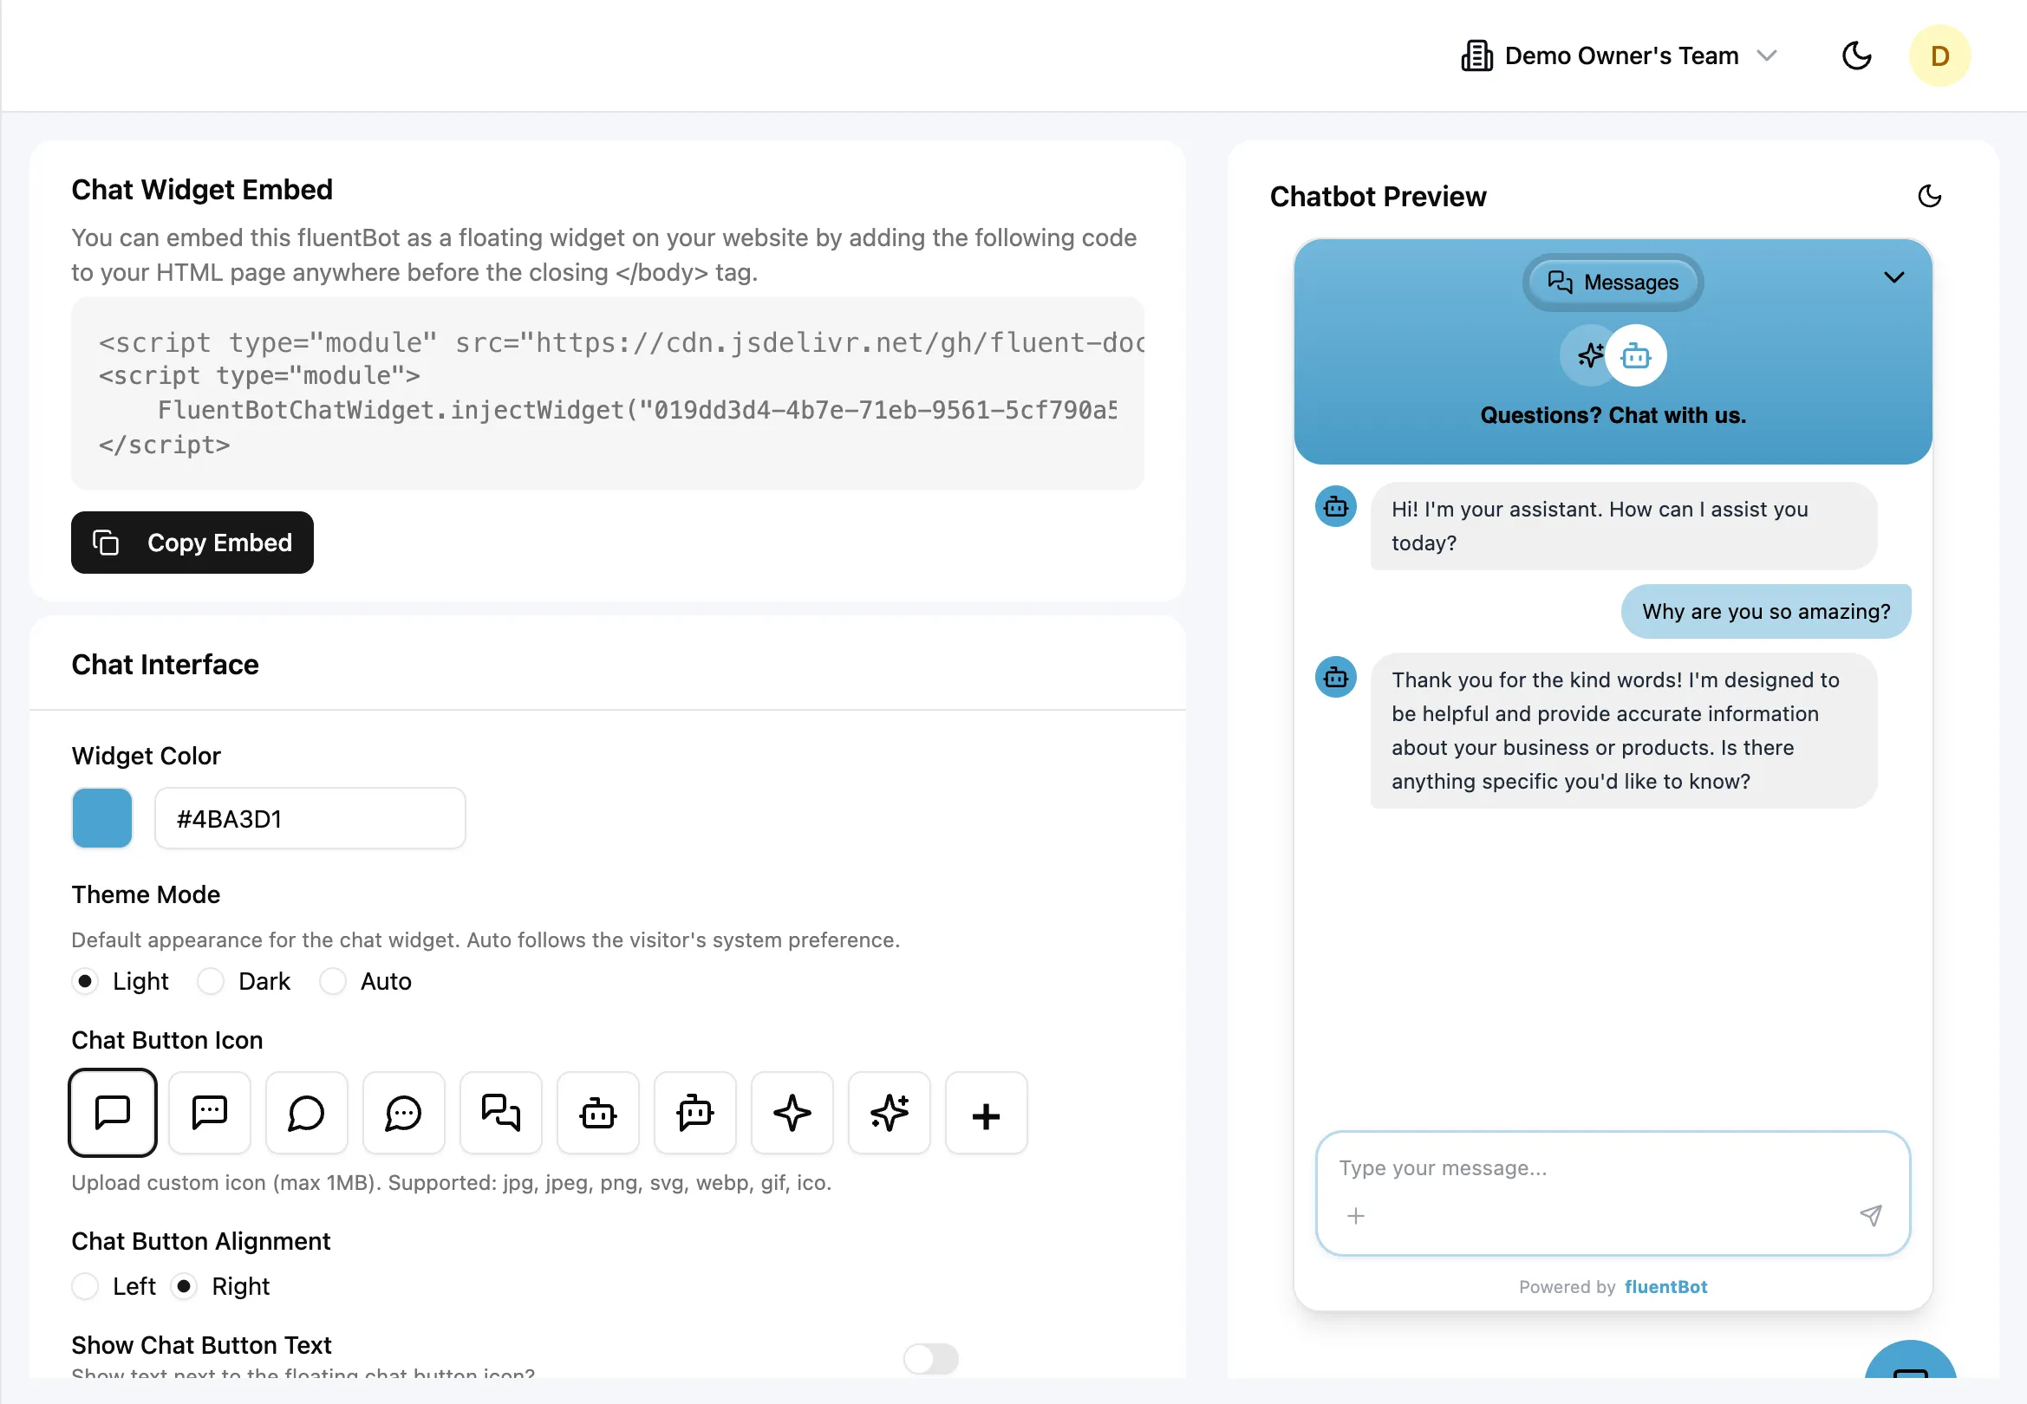Select the robot speech bubble icon
This screenshot has height=1404, width=2027.
point(695,1113)
